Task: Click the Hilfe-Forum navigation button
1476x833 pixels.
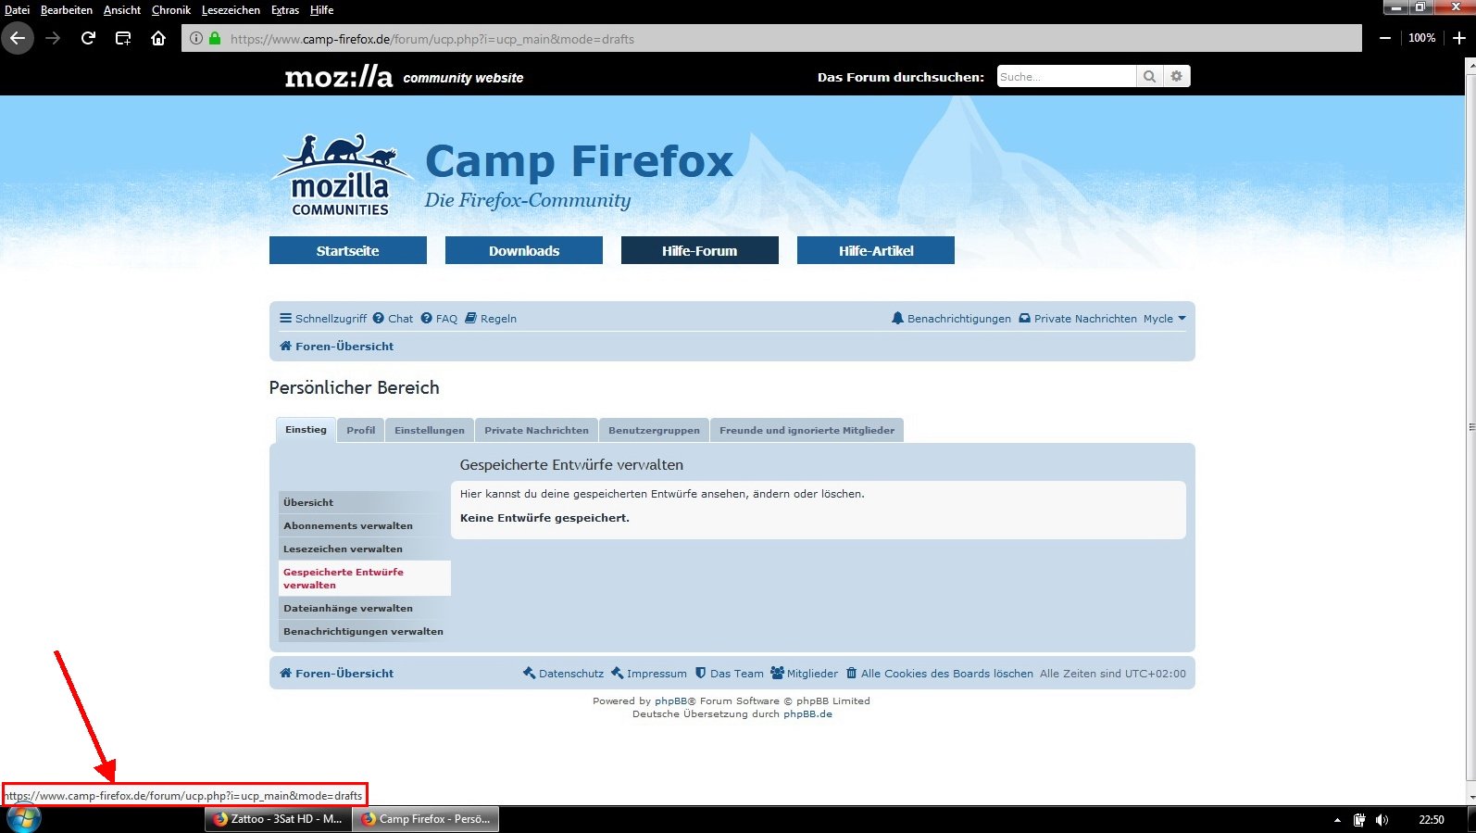Action: coord(700,250)
